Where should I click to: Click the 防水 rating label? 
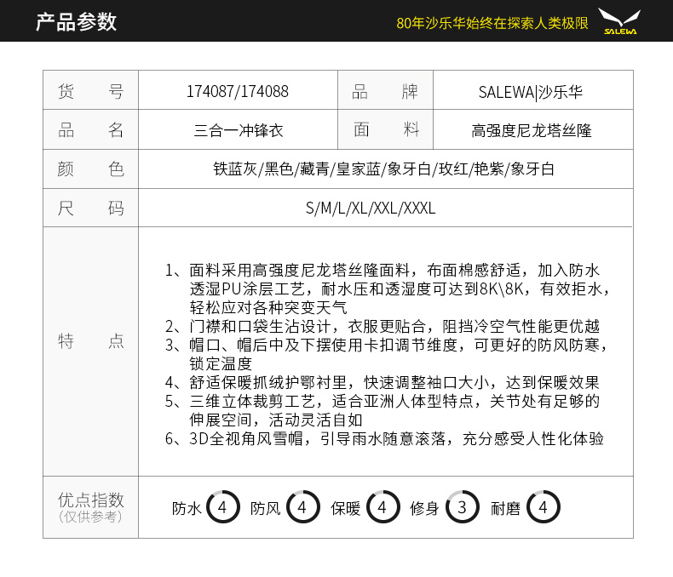point(187,508)
